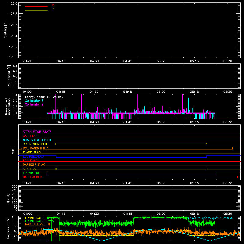The width and height of the screenshot is (244, 244).
Task: Click the ATTENUATOR_STATE flag label
Action: (x=37, y=132)
